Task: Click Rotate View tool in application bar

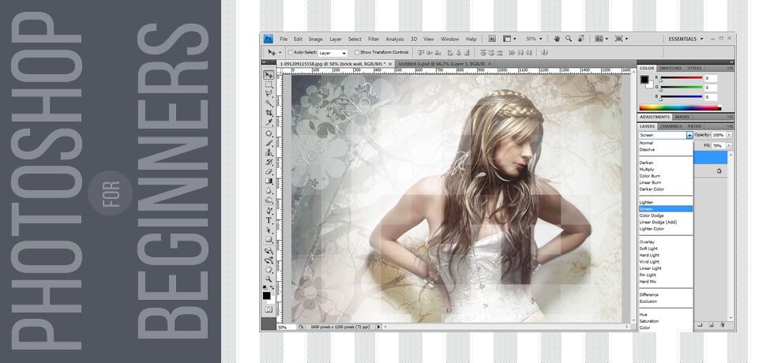Action: [581, 39]
